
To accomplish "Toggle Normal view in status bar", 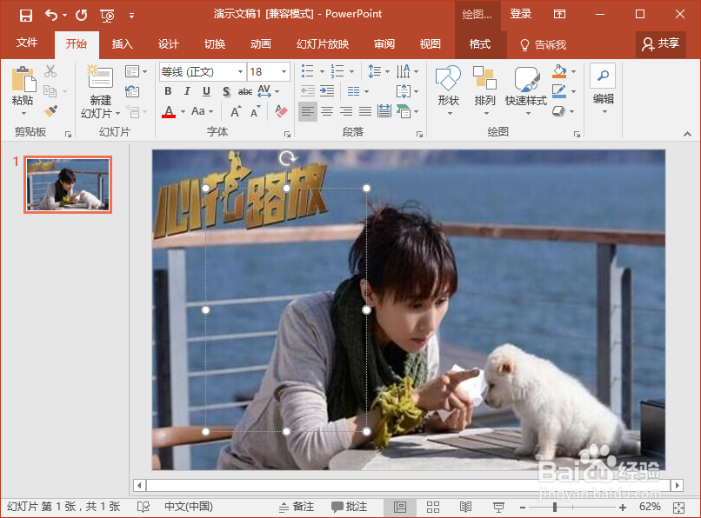I will click(x=400, y=507).
